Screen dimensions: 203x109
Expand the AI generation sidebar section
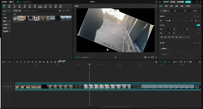pos(6,25)
